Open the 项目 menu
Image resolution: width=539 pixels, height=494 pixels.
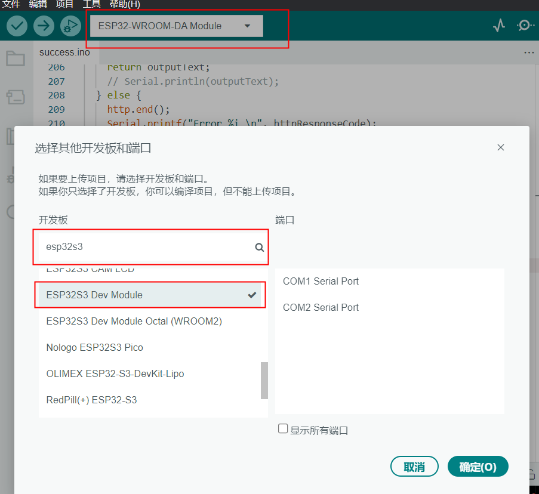point(64,4)
